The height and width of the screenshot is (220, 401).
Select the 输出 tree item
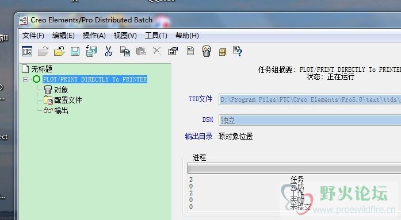[x=61, y=110]
